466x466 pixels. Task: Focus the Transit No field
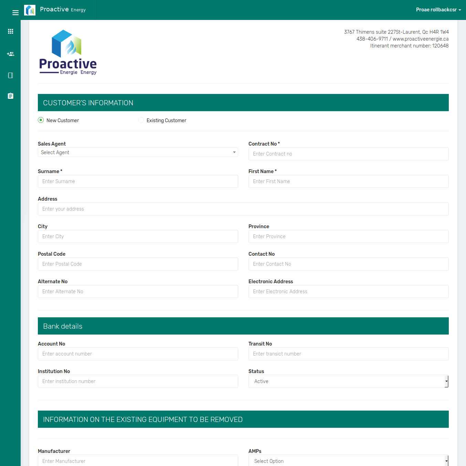[x=349, y=354]
